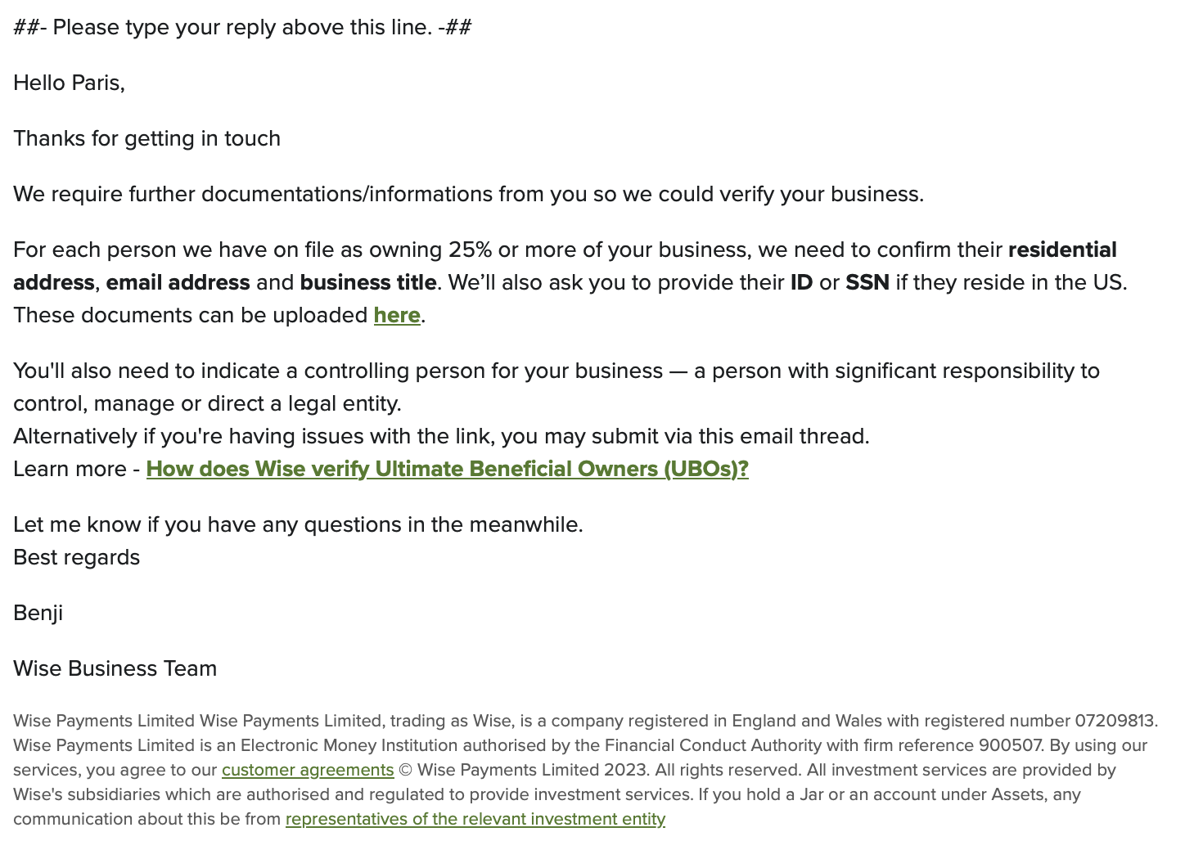1185x841 pixels.
Task: Click the 'Best regards' line
Action: pyautogui.click(x=76, y=557)
